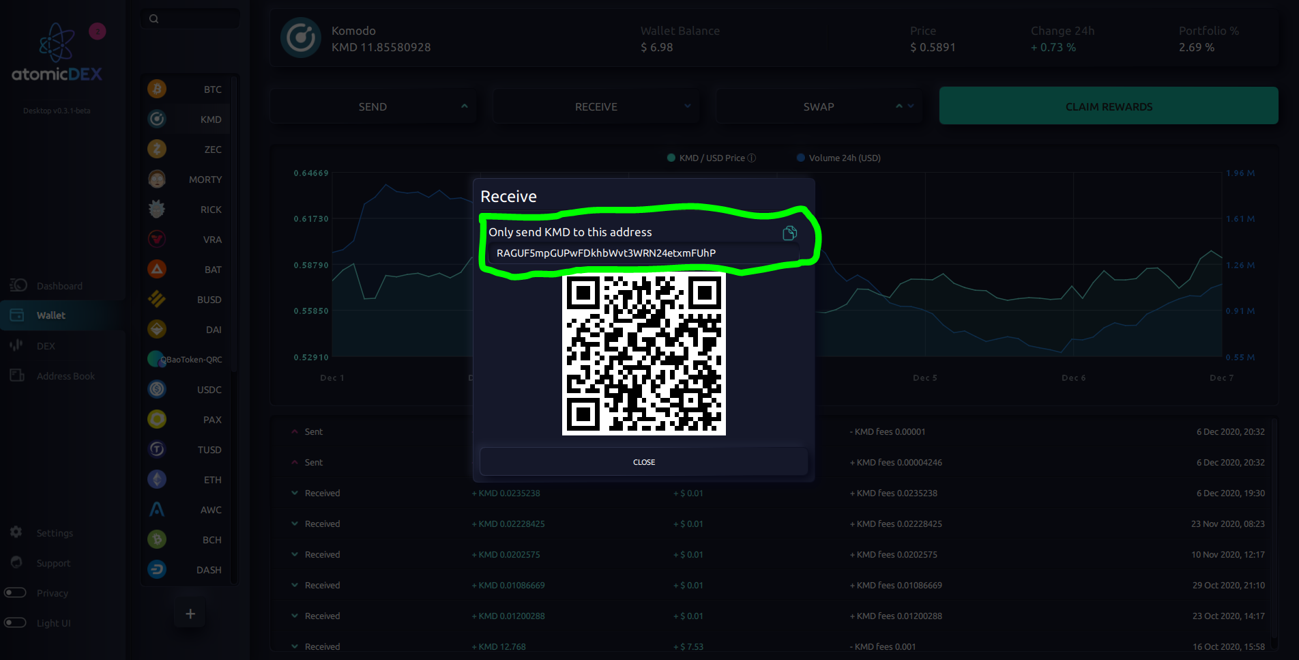This screenshot has height=660, width=1299.
Task: Select the RICK coin icon
Action: tap(157, 209)
